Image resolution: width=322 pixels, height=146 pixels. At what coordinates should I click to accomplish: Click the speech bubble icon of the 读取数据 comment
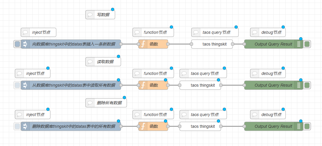[90, 62]
